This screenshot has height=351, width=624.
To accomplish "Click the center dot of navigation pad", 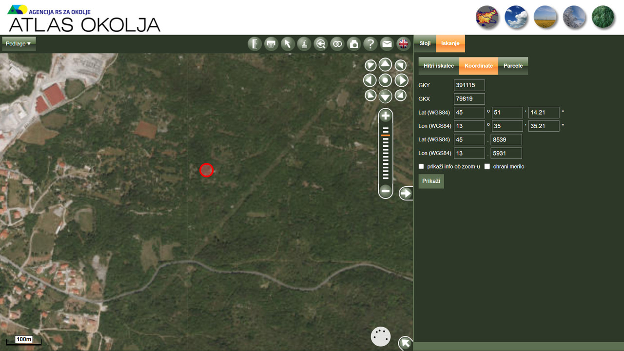I will pos(385,80).
